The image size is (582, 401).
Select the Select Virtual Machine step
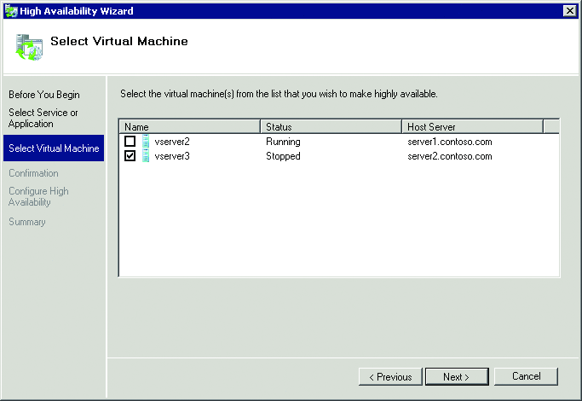click(x=54, y=148)
